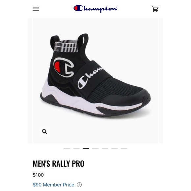Show Member Price info tooltip icon
The image size is (191, 191).
tap(79, 185)
